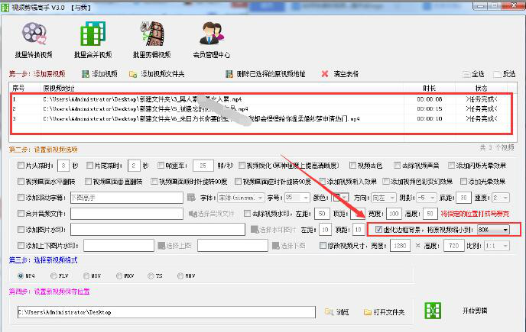526x332 pixels.
Task: Click font picker icon beside 字体
Action: (x=191, y=198)
